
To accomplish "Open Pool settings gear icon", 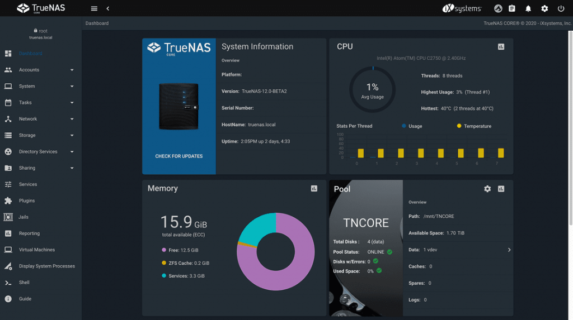I will tap(487, 189).
